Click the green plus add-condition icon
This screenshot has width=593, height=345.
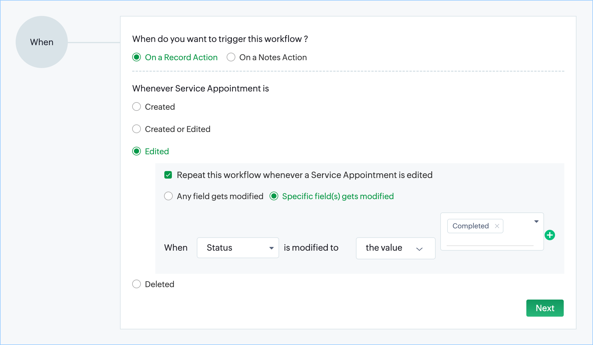tap(550, 235)
